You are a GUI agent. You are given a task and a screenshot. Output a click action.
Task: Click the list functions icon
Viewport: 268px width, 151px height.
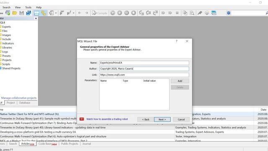click(x=69, y=13)
